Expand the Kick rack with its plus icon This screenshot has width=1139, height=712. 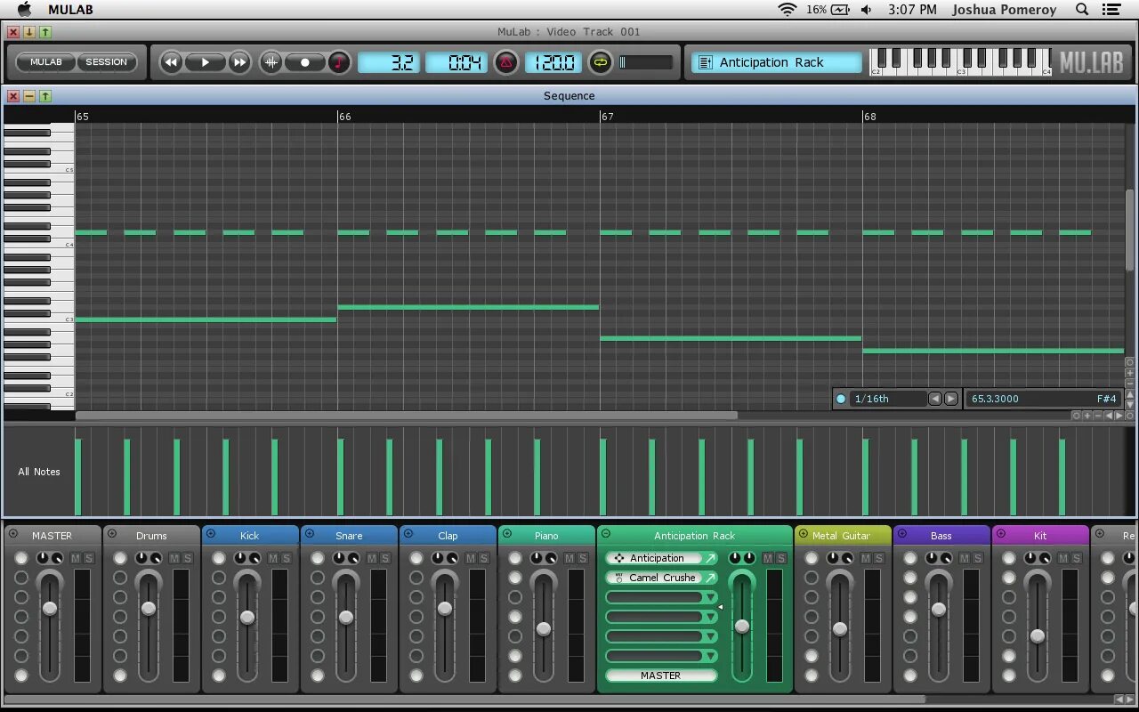point(211,534)
